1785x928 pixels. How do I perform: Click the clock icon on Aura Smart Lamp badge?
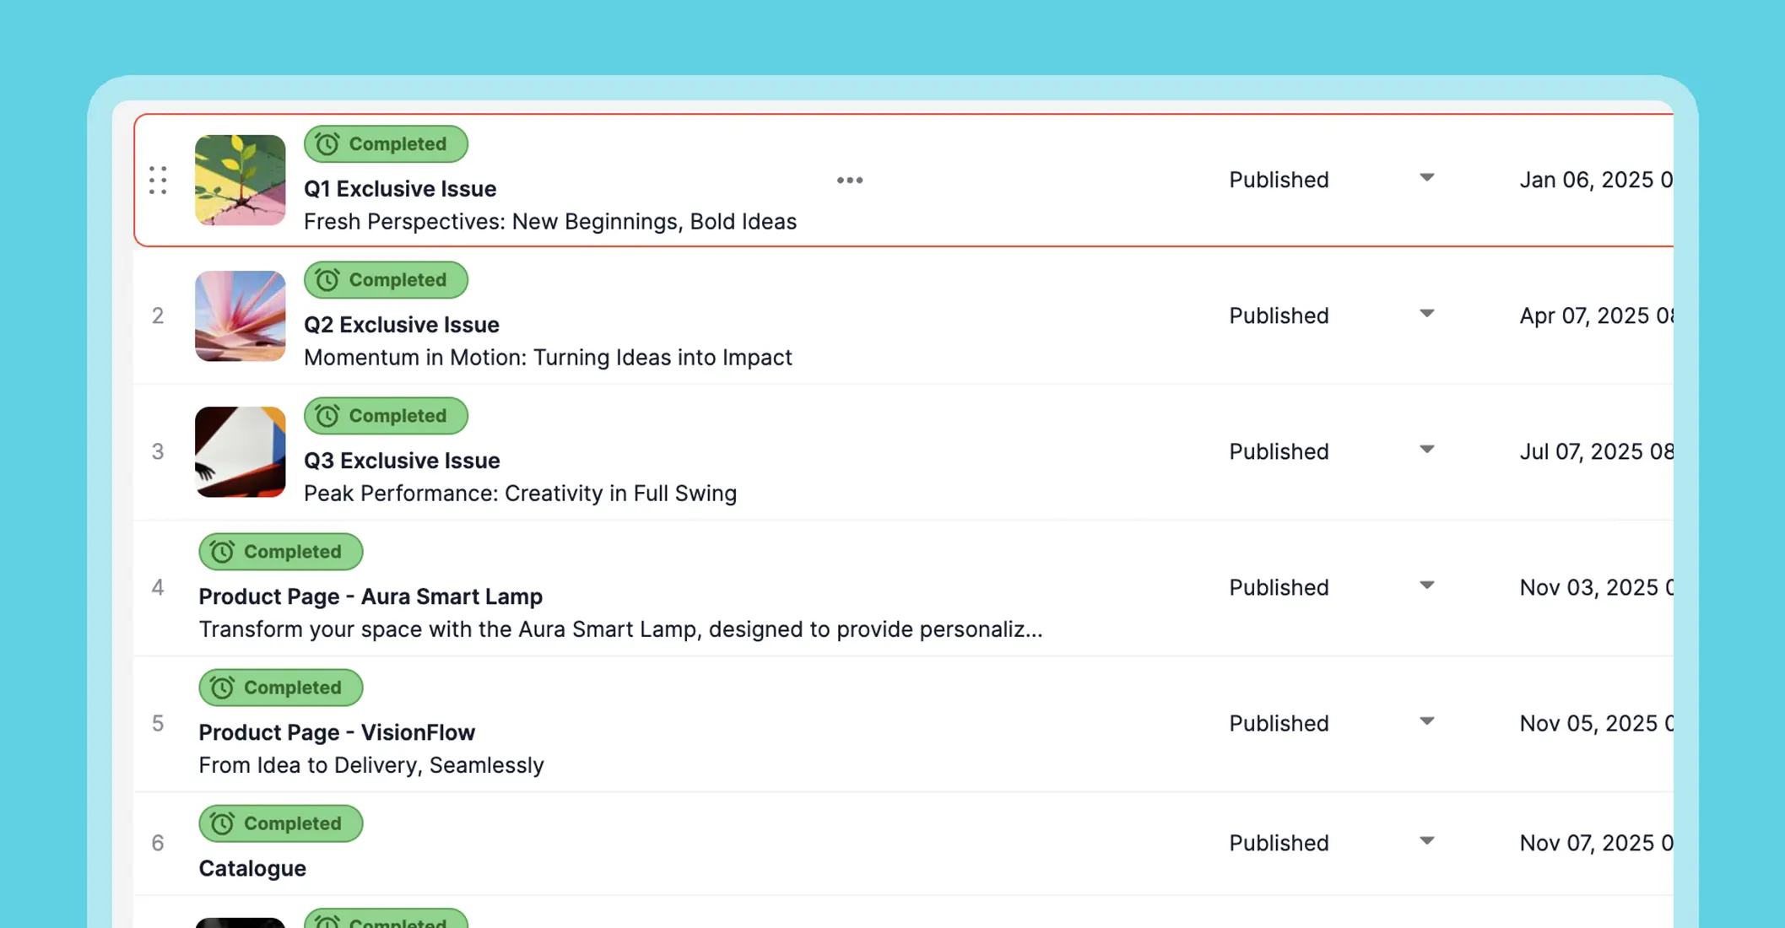click(x=222, y=552)
